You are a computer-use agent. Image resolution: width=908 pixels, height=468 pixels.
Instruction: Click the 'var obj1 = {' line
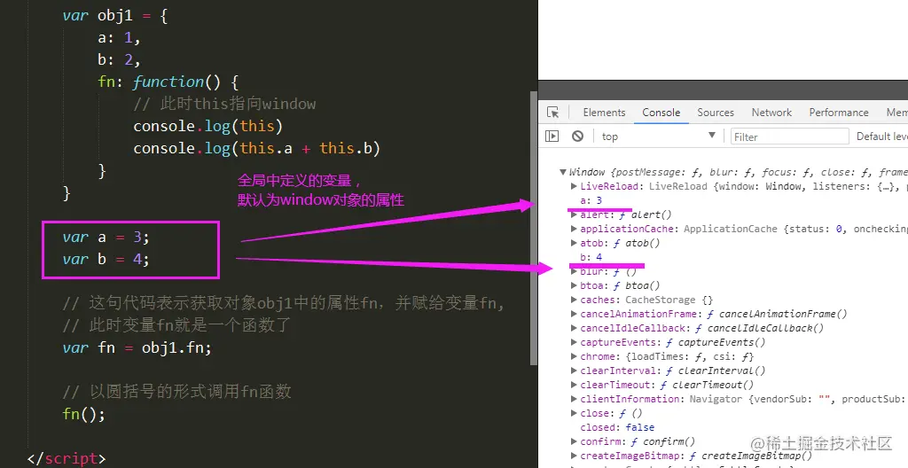coord(115,16)
